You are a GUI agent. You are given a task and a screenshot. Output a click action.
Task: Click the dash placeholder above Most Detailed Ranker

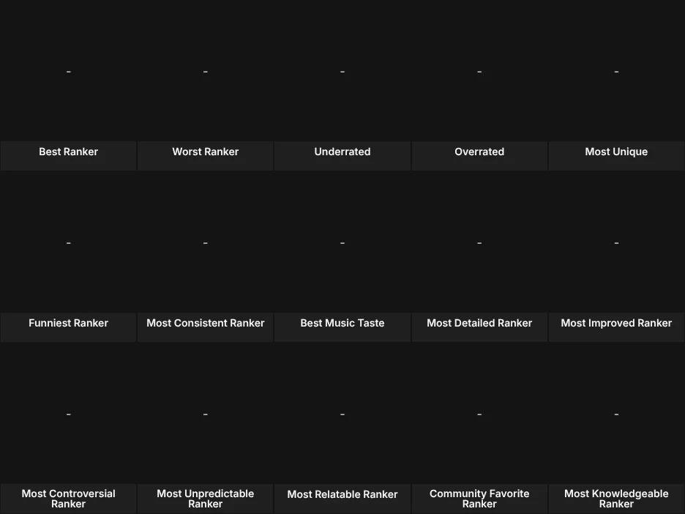click(x=479, y=243)
